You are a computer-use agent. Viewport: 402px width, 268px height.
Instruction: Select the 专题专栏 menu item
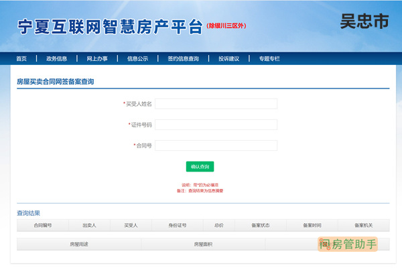click(269, 59)
